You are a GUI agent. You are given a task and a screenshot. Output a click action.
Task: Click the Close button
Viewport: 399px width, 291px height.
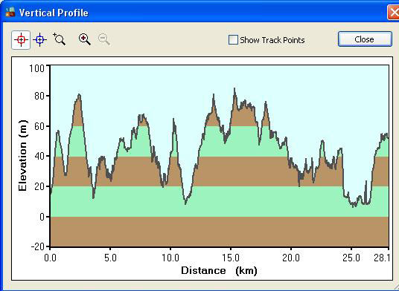point(365,39)
